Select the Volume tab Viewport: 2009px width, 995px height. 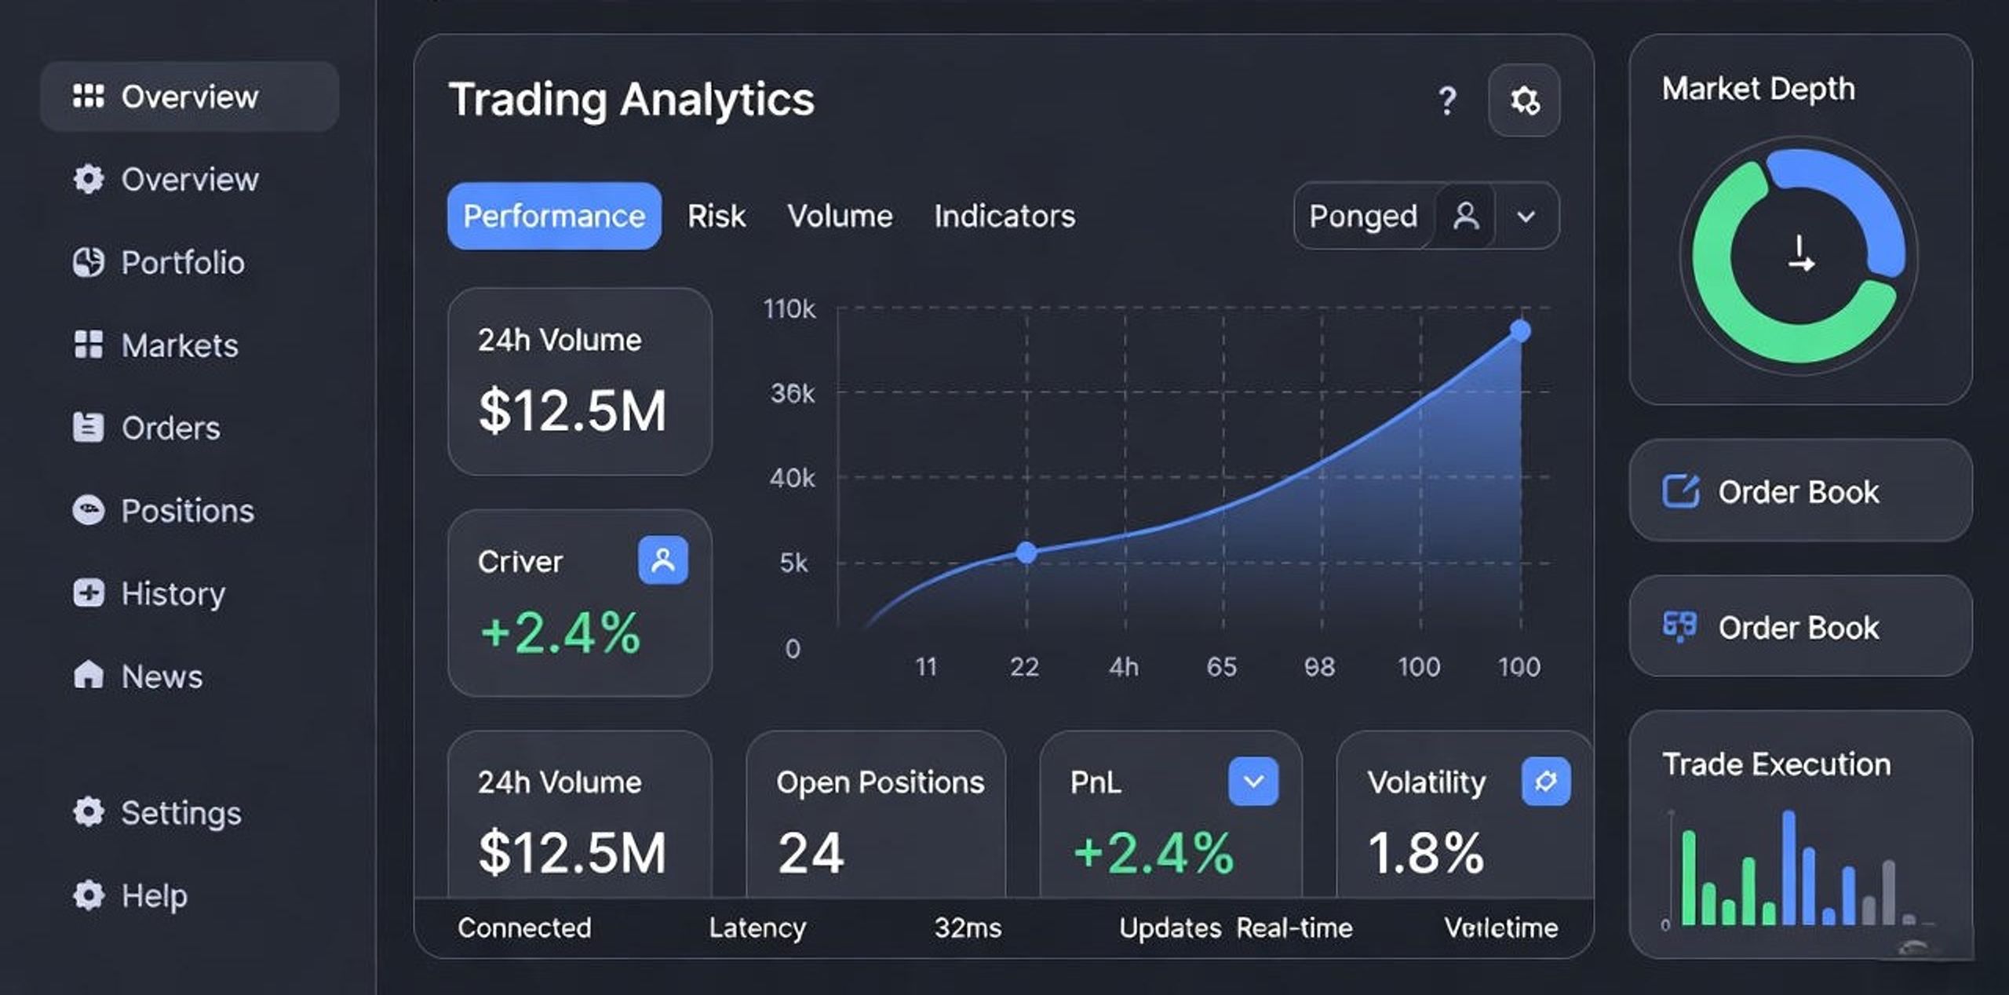840,216
